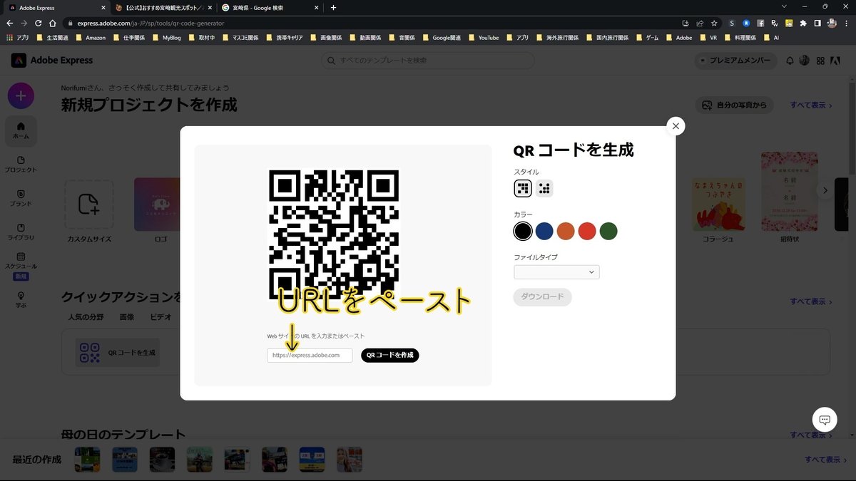Click the ダウンロード button
This screenshot has height=481, width=856.
click(x=542, y=296)
